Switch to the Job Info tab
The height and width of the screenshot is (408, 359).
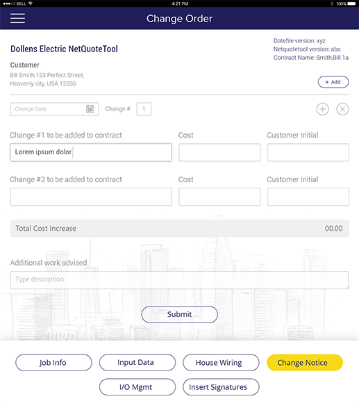click(53, 362)
